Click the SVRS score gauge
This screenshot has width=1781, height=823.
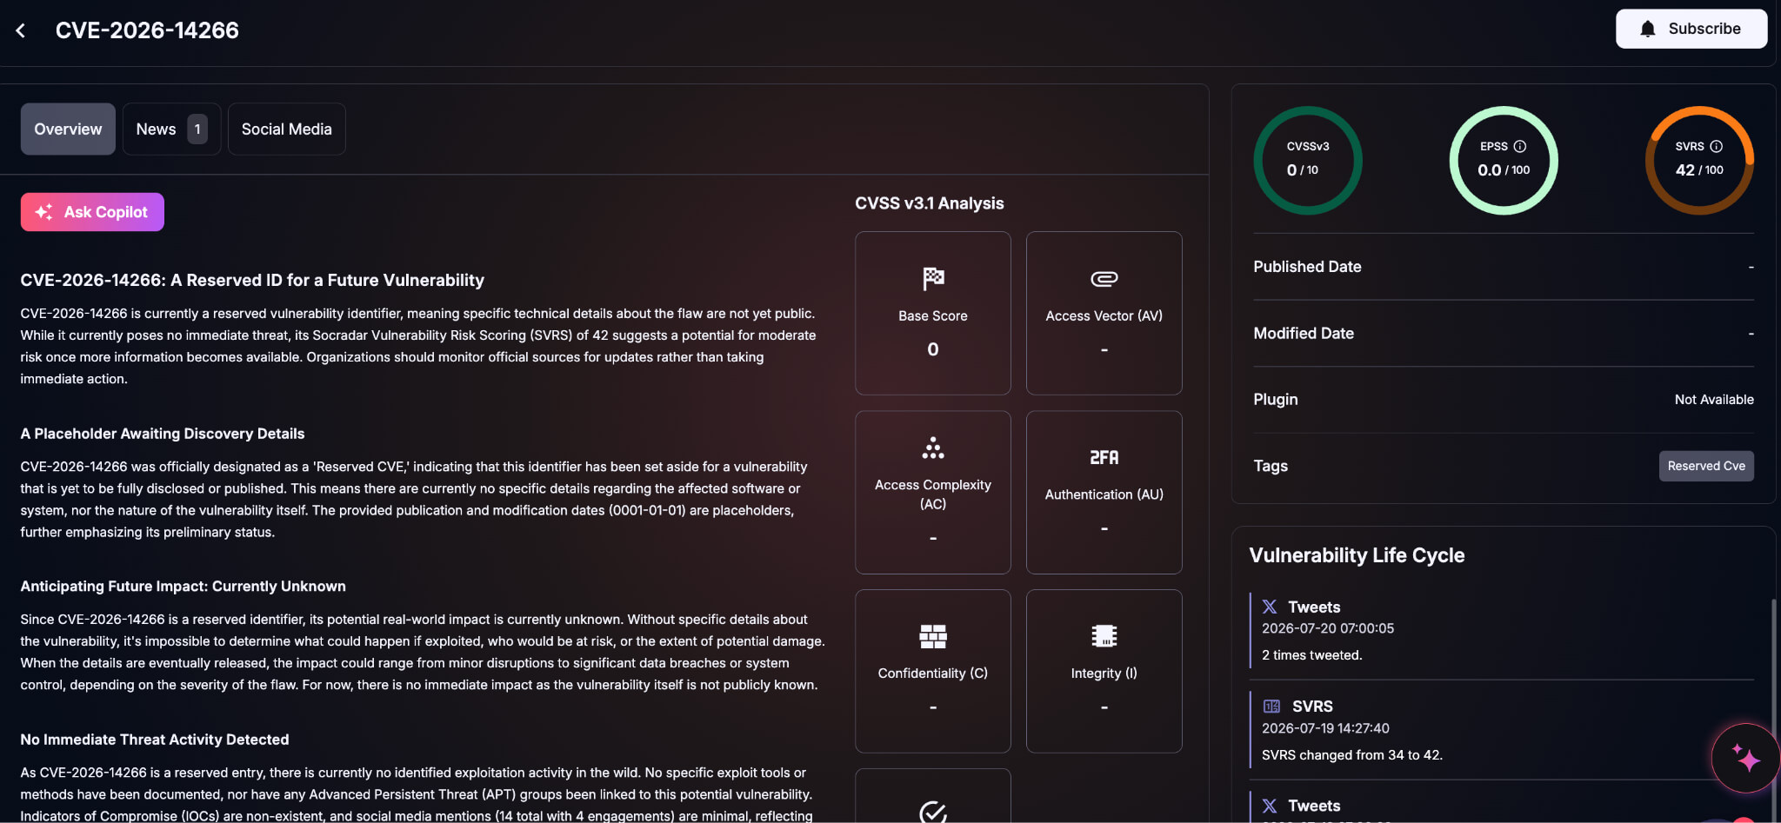pos(1699,160)
